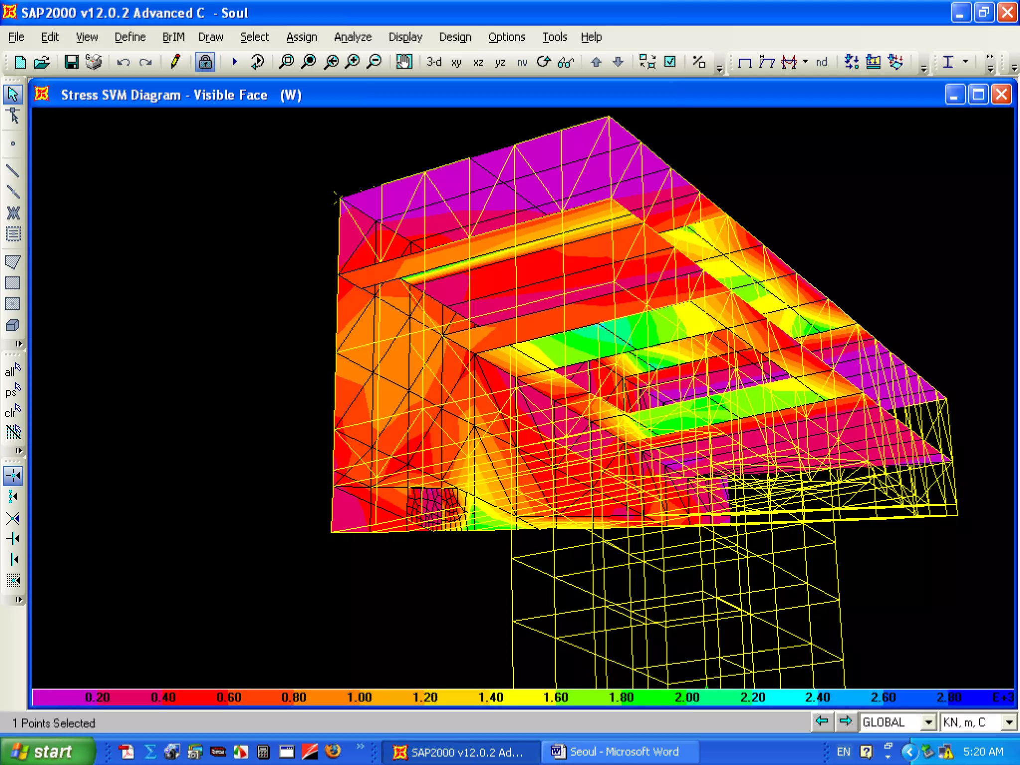1020x765 pixels.
Task: Click the 2.00 green stress legend band
Action: click(687, 697)
